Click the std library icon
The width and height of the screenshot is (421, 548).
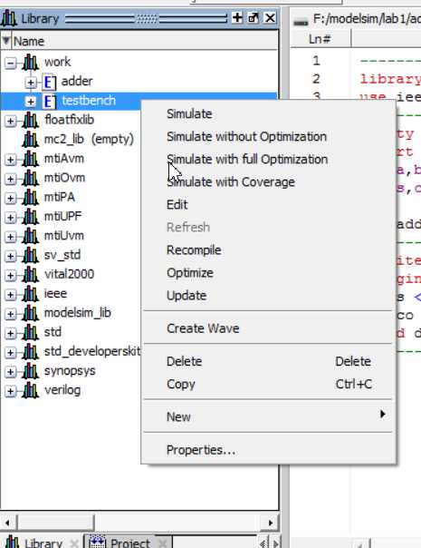coord(31,332)
